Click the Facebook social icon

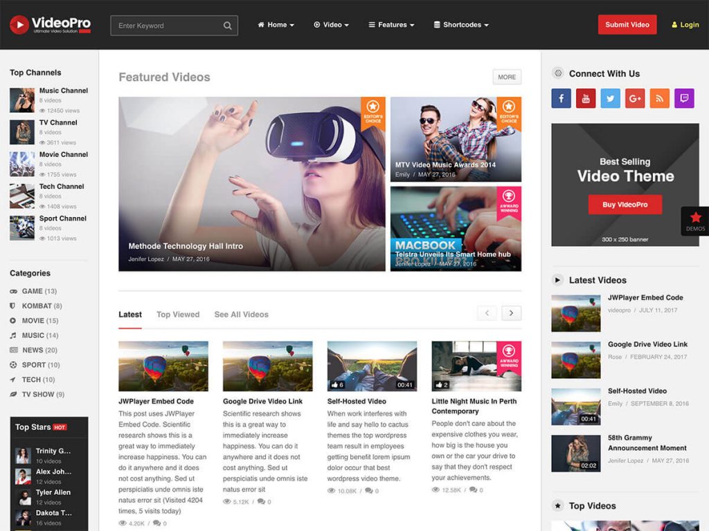[560, 98]
